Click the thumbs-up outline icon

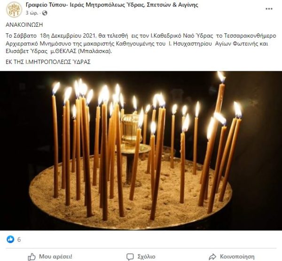tap(32, 257)
